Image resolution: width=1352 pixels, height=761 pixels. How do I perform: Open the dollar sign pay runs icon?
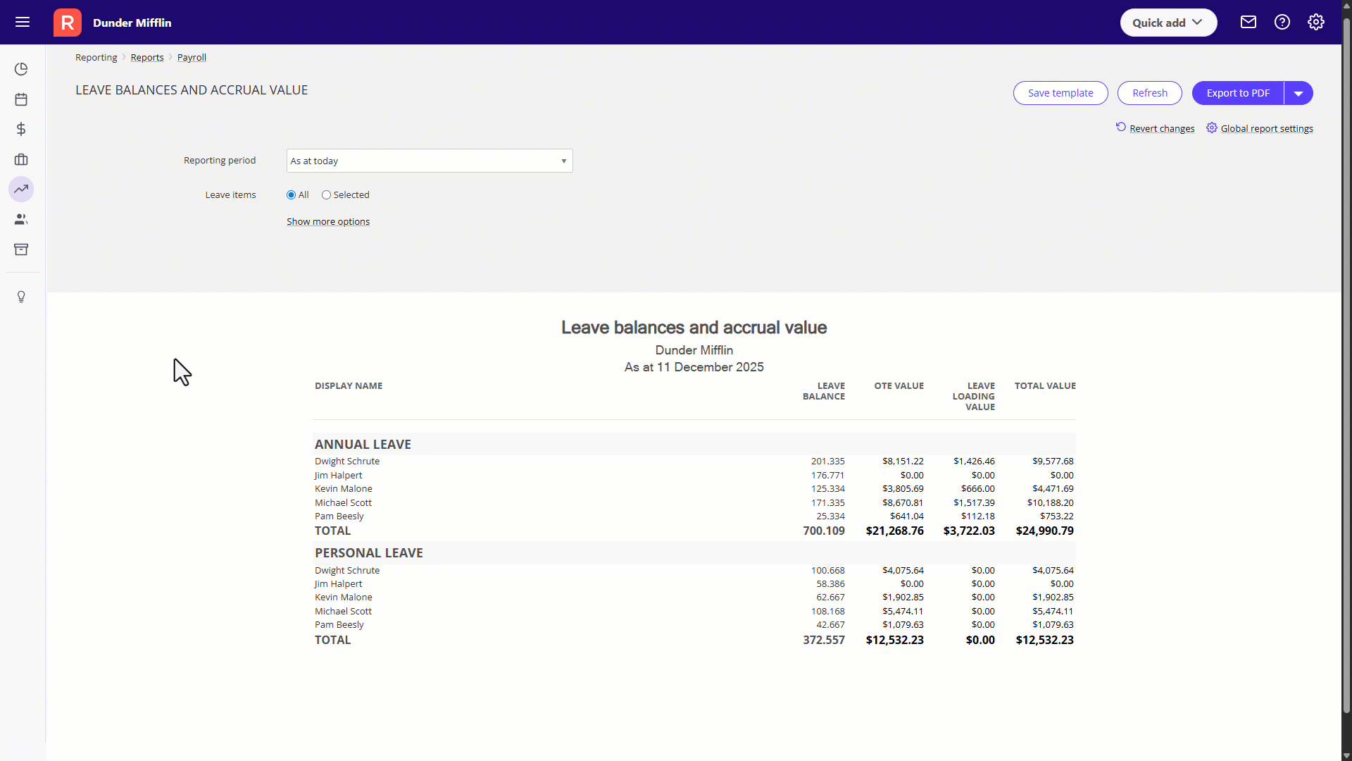[21, 129]
